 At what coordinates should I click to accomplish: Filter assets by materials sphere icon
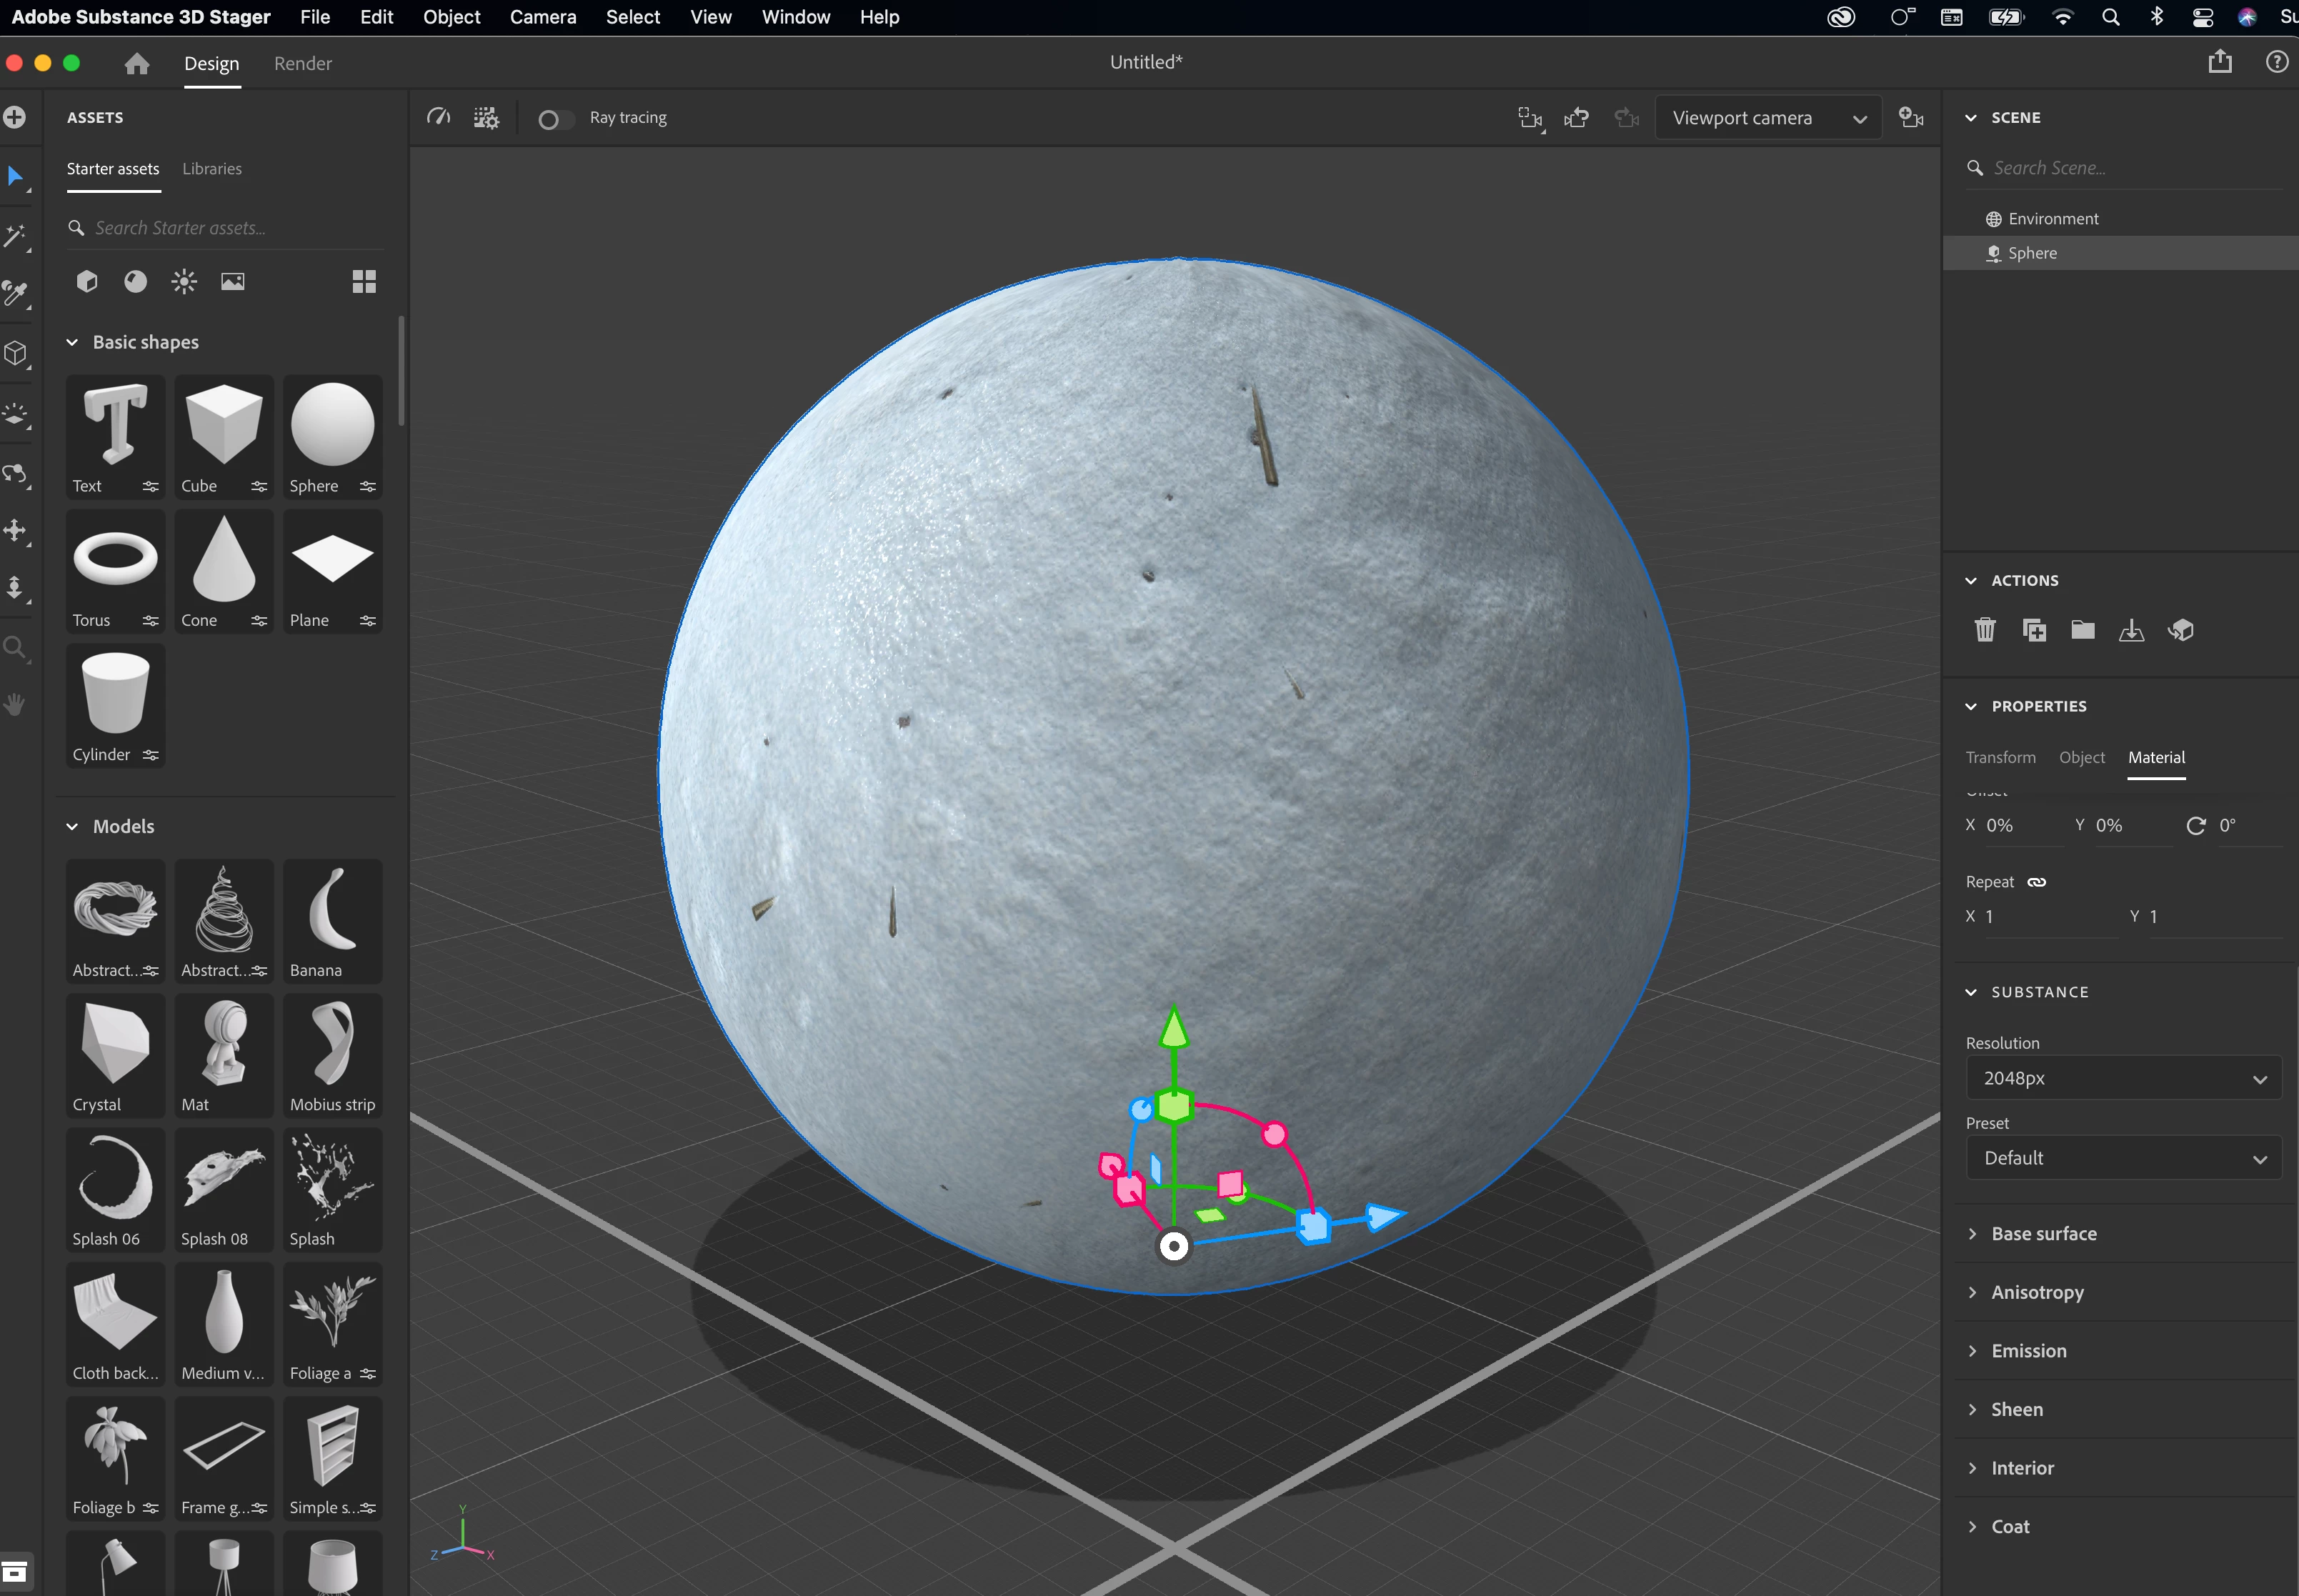136,282
